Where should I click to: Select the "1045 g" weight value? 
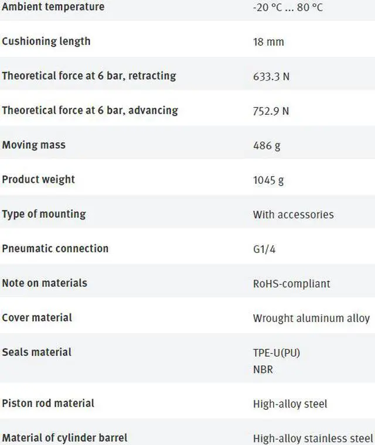pyautogui.click(x=268, y=180)
